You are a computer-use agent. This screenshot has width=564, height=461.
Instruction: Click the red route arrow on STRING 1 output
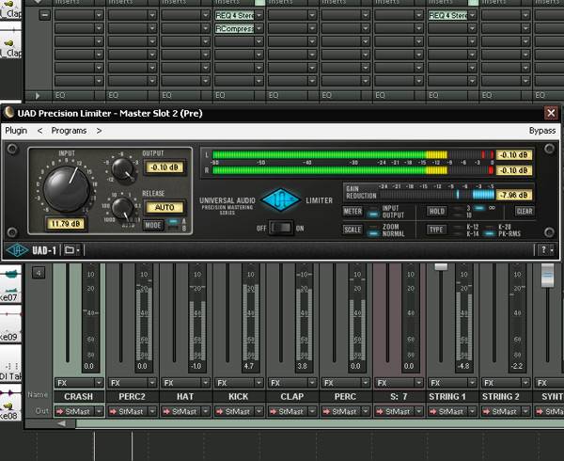coord(433,411)
